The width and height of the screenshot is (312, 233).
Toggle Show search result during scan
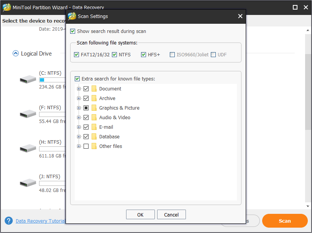click(x=72, y=31)
